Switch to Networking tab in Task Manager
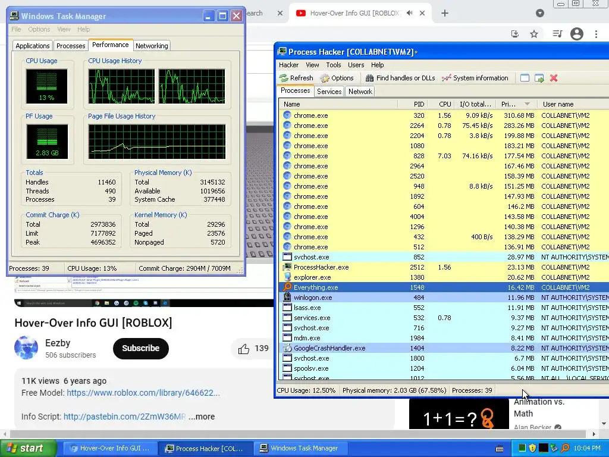 point(152,46)
